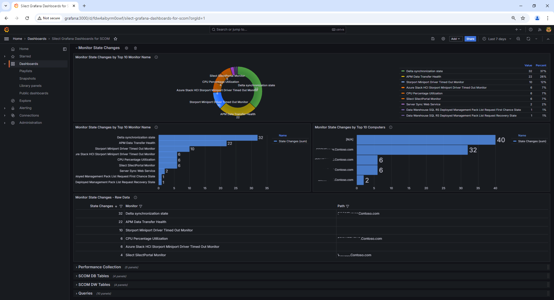Go to Home breadcrumb link
Viewport: 554px width, 300px height.
[17, 39]
